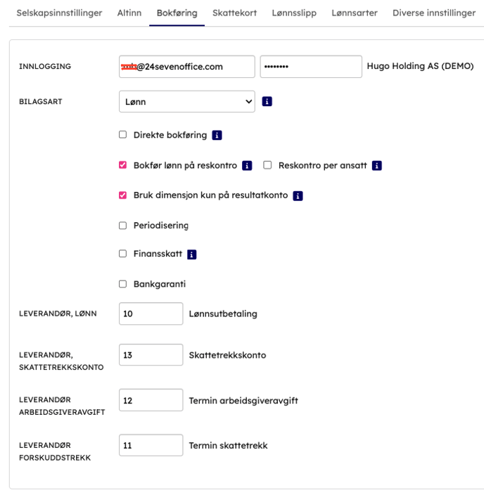Open the Lønnsarter tab
This screenshot has width=484, height=490.
(355, 13)
